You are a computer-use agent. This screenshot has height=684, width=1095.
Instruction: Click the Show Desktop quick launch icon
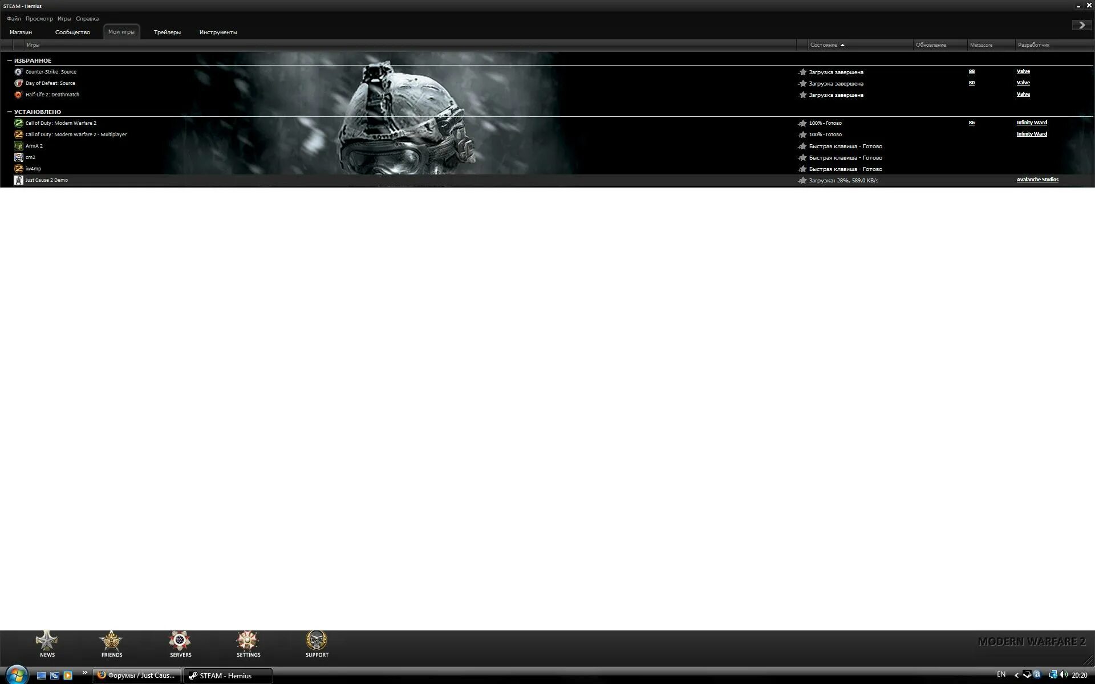(41, 675)
